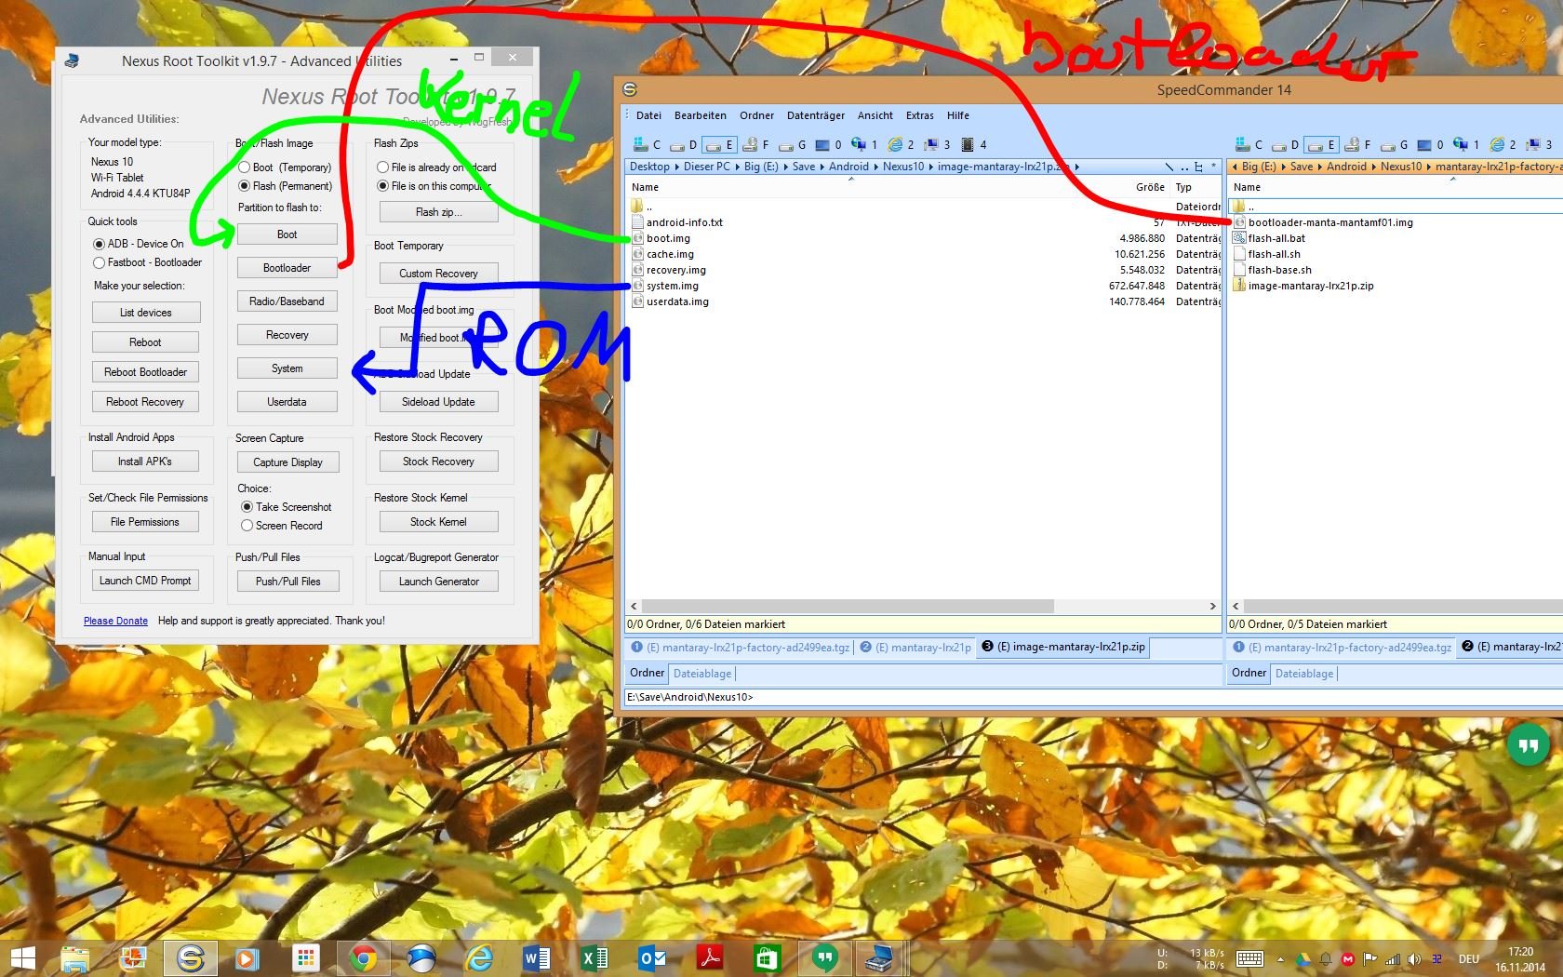1563x977 pixels.
Task: Open Outlook from taskbar
Action: 652,958
